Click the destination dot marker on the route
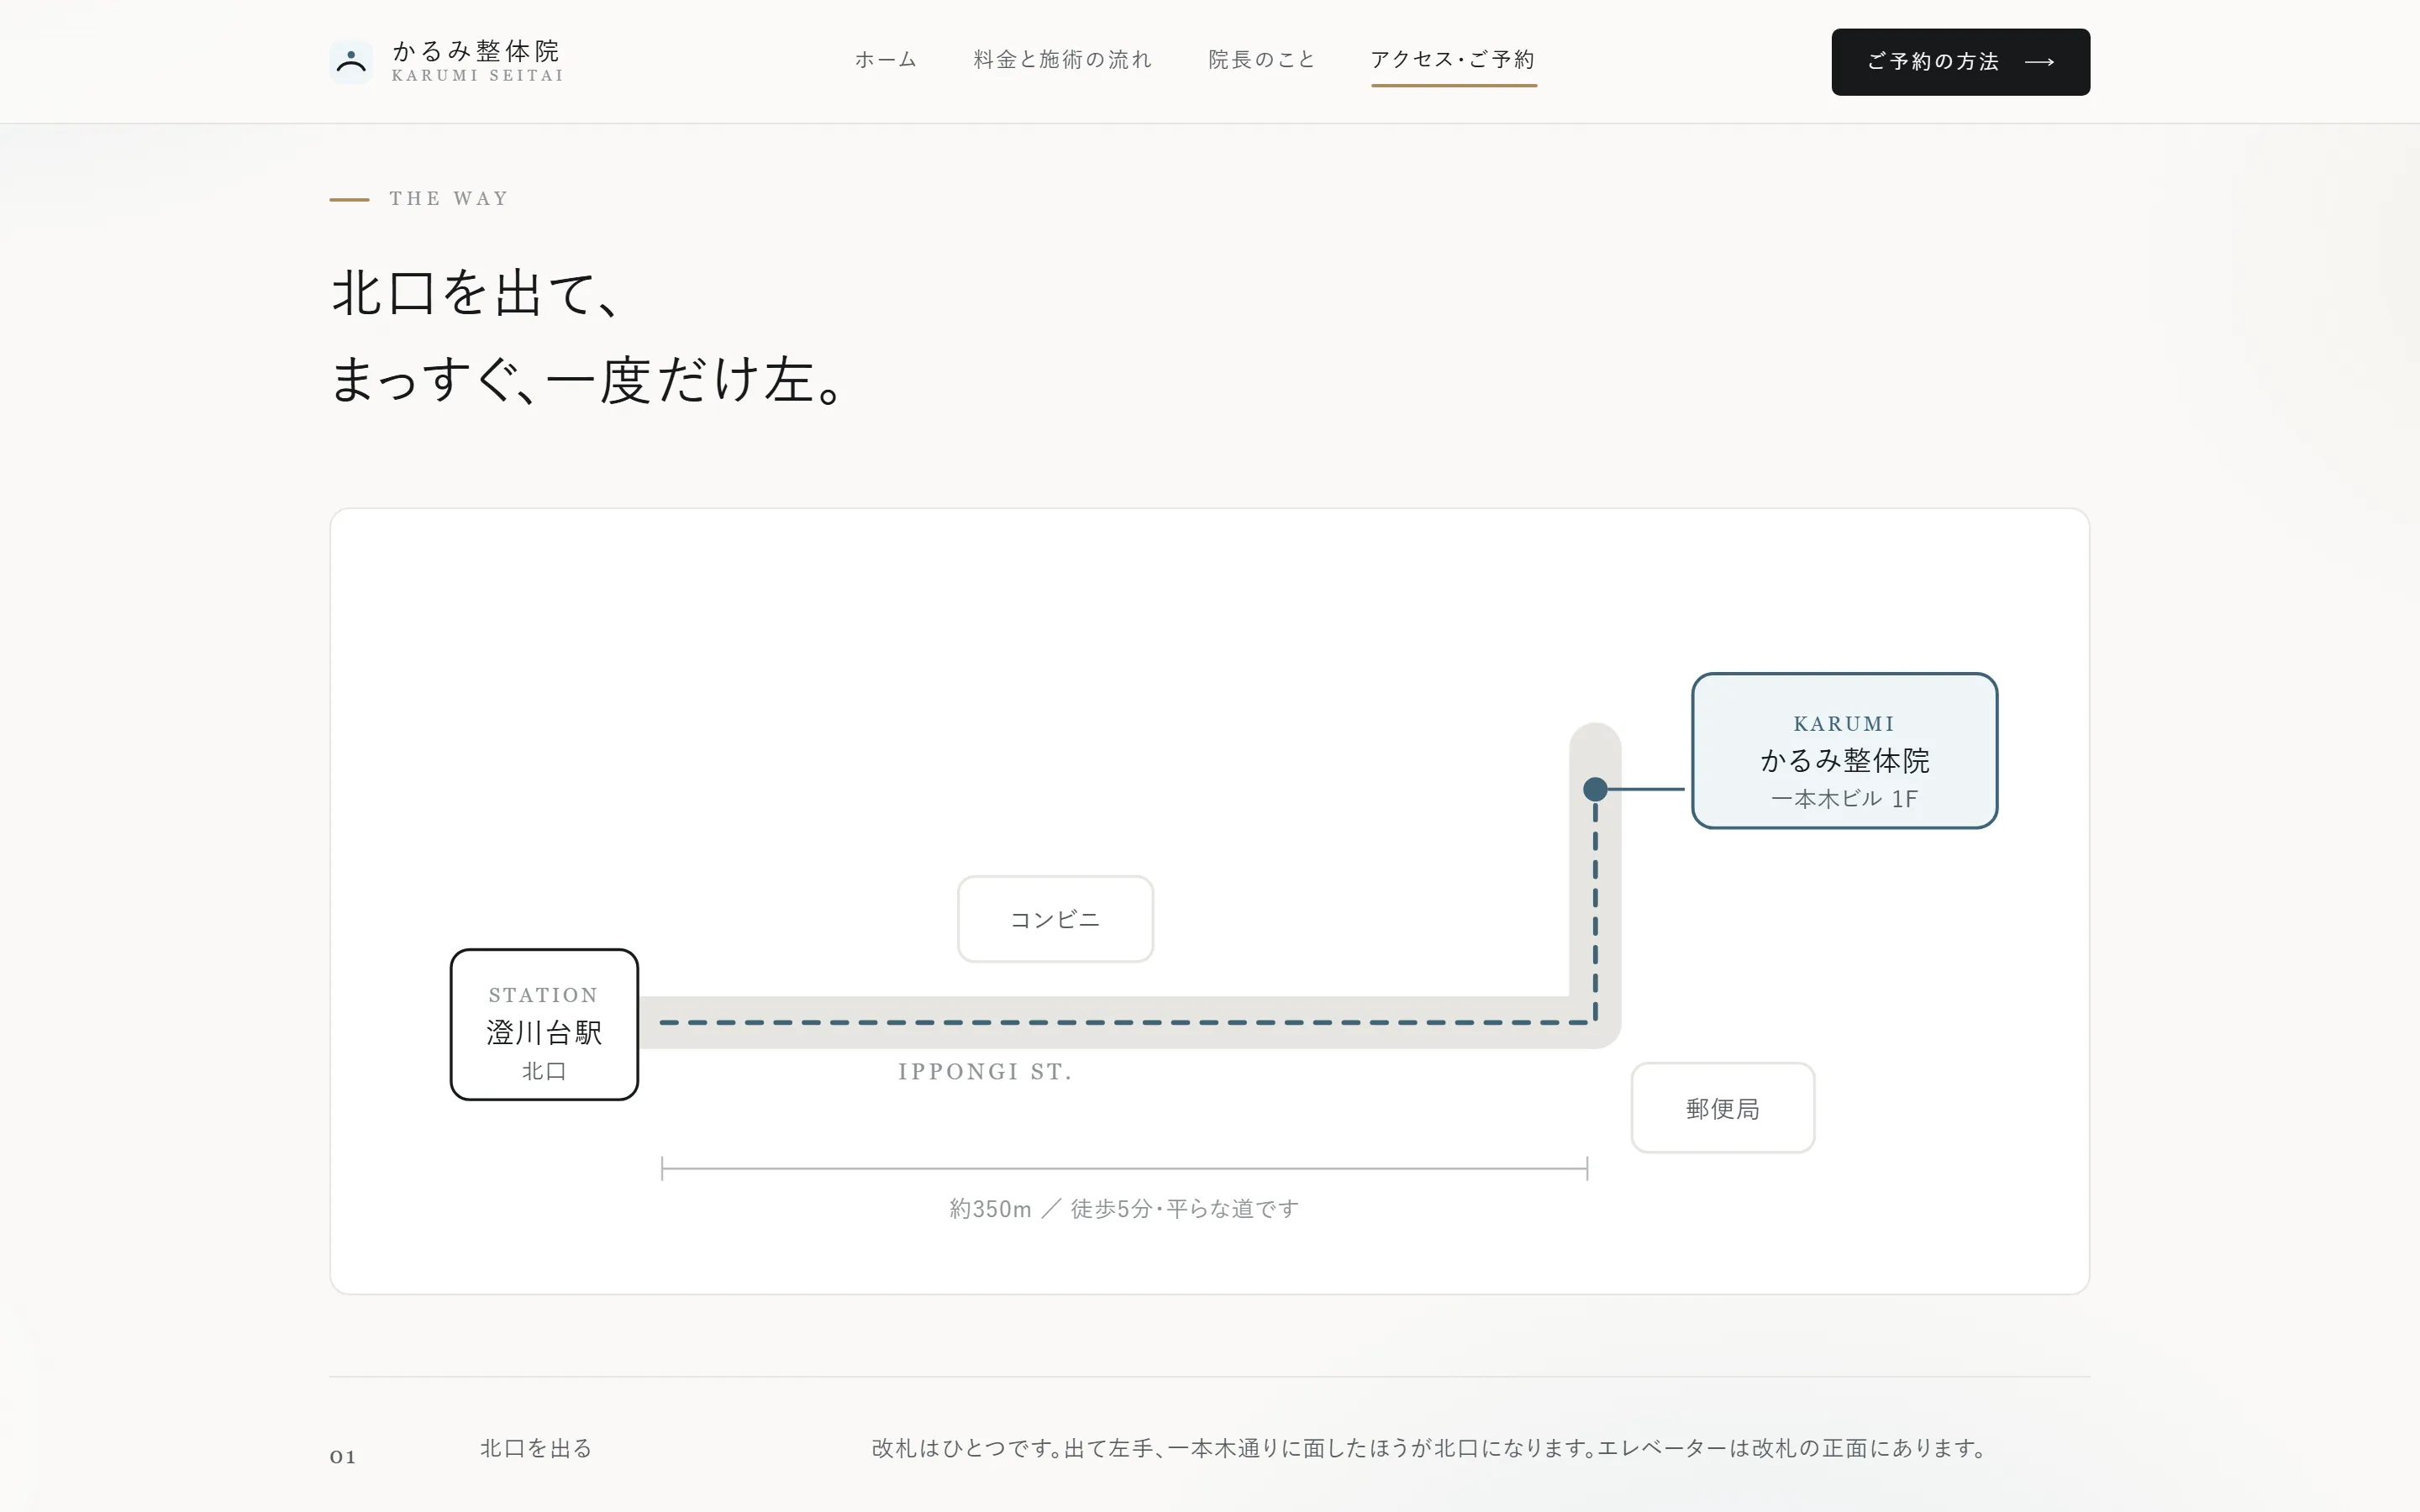Screen dimensions: 2420x1512 (x=1595, y=789)
